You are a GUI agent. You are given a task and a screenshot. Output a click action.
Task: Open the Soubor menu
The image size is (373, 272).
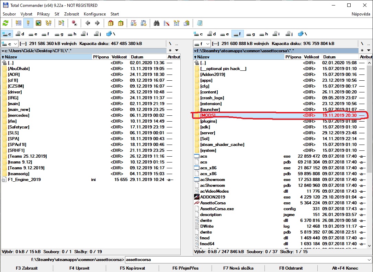[9, 14]
